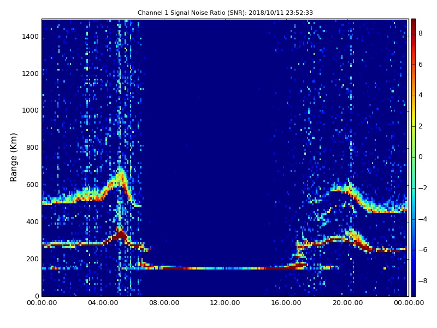Click the colorbar label 6
The width and height of the screenshot is (437, 328).
pos(421,65)
